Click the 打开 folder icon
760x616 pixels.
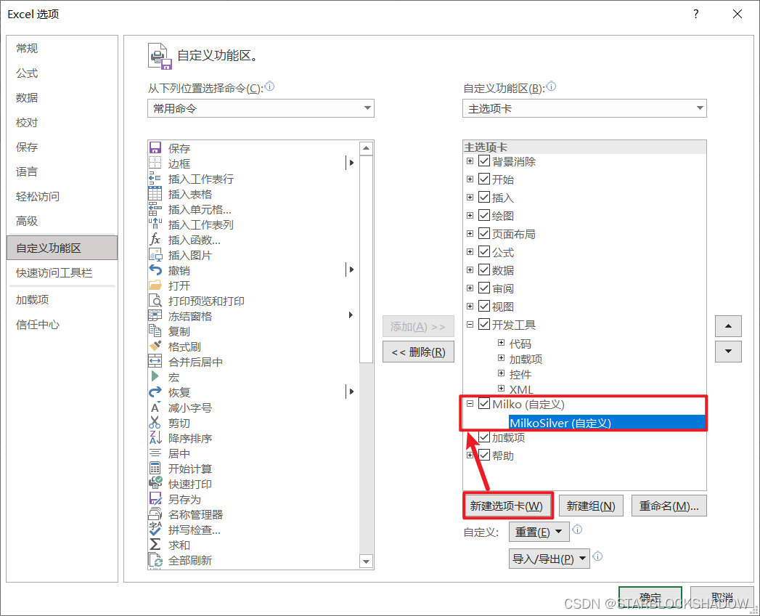click(155, 285)
